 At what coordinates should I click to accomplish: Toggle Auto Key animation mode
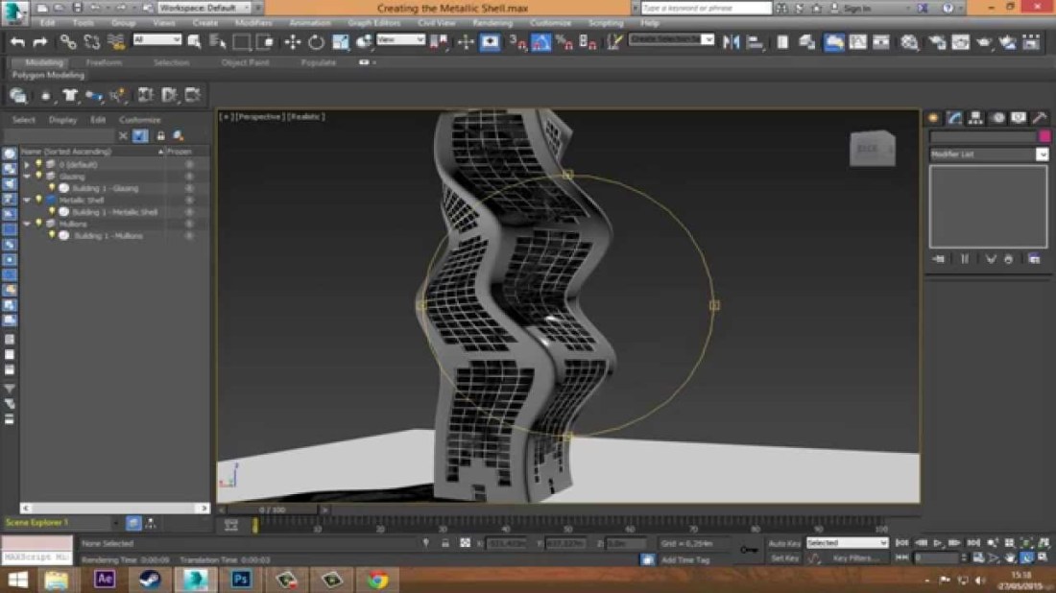(784, 543)
